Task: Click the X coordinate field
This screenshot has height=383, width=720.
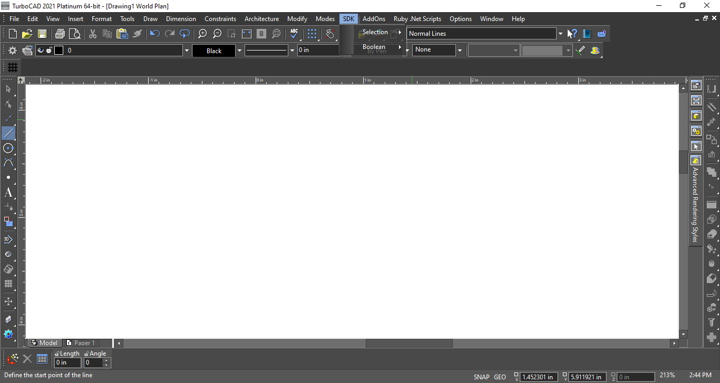Action: click(x=539, y=377)
